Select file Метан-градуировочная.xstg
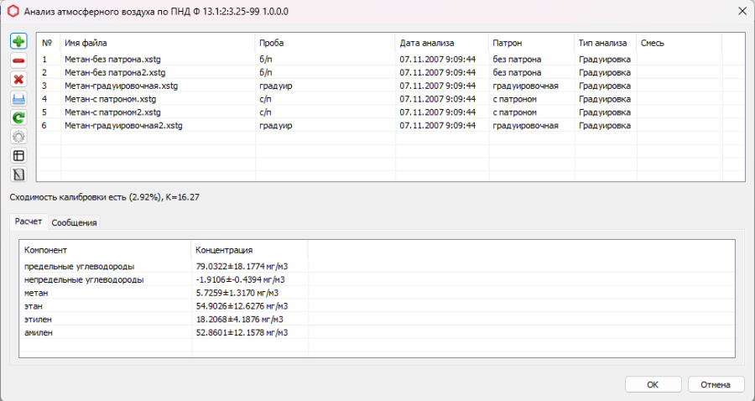 tap(122, 86)
